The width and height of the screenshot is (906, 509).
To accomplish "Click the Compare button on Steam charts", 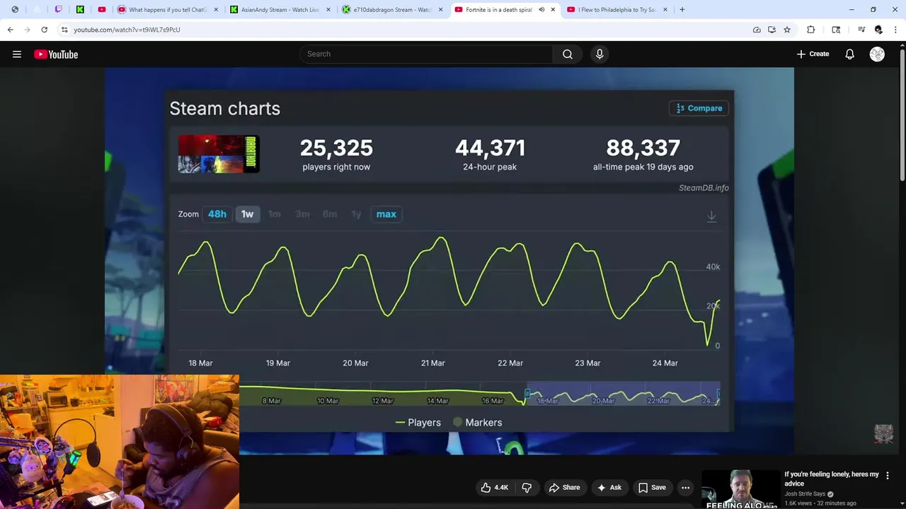I will coord(699,108).
